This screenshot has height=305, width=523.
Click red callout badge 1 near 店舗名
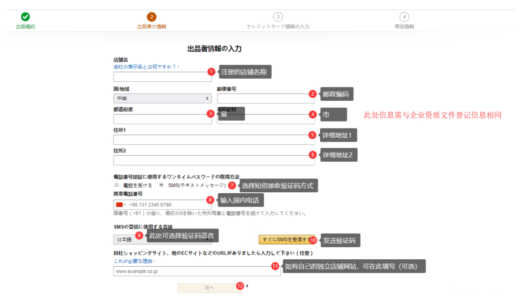tap(211, 72)
